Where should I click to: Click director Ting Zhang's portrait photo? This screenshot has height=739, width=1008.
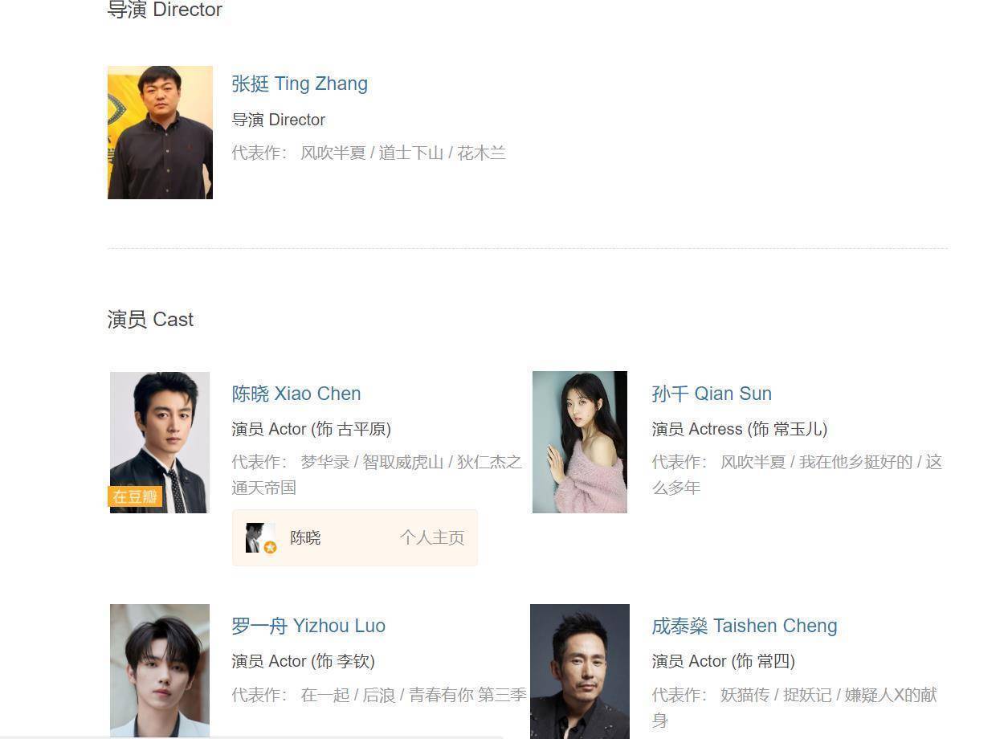coord(160,133)
